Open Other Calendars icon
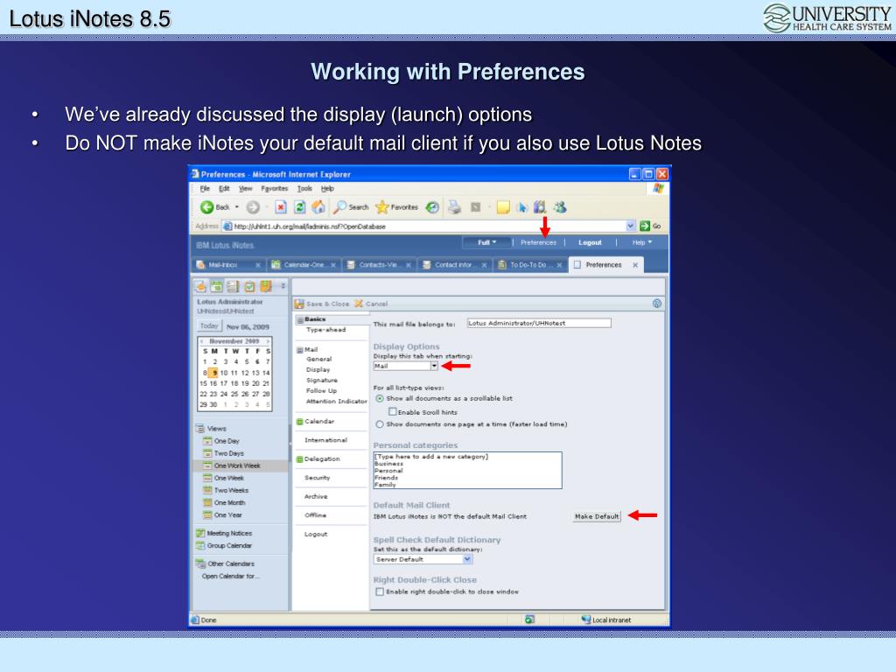Screen dimensions: 896x672 (x=200, y=563)
